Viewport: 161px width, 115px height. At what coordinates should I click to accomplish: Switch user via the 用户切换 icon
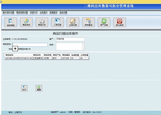[x=104, y=22]
